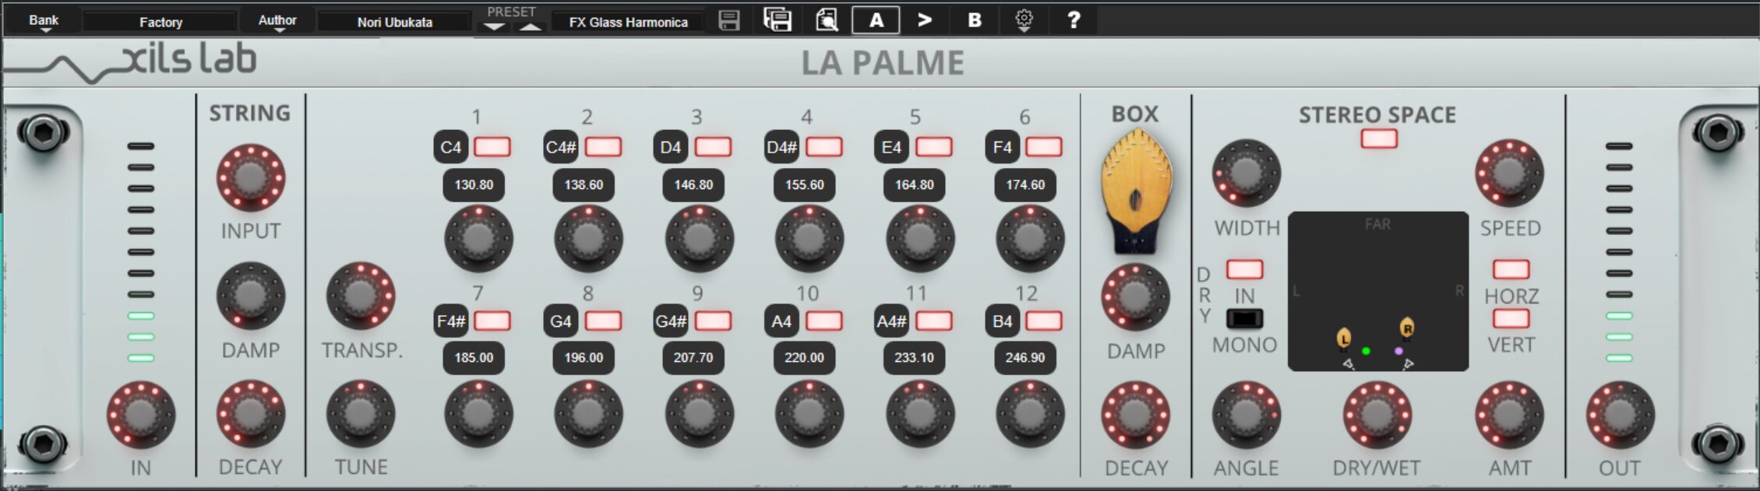Go to next preset with the up arrow
The width and height of the screenshot is (1760, 491).
530,26
